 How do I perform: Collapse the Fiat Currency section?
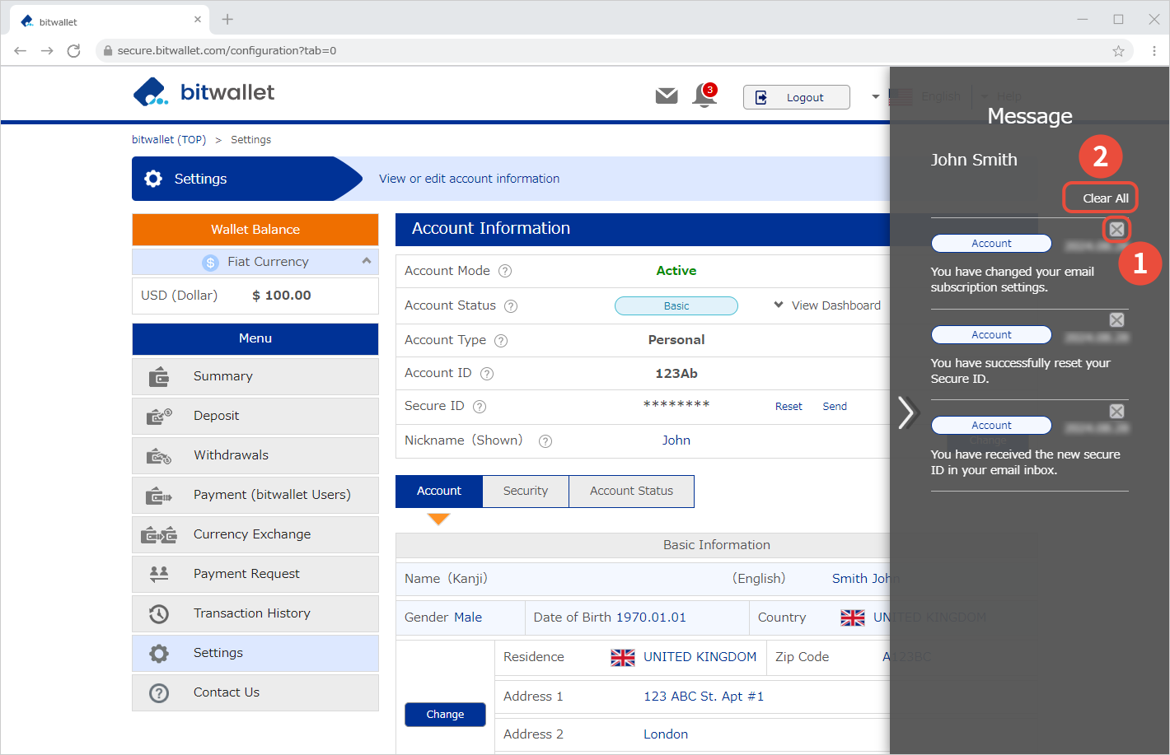tap(366, 261)
